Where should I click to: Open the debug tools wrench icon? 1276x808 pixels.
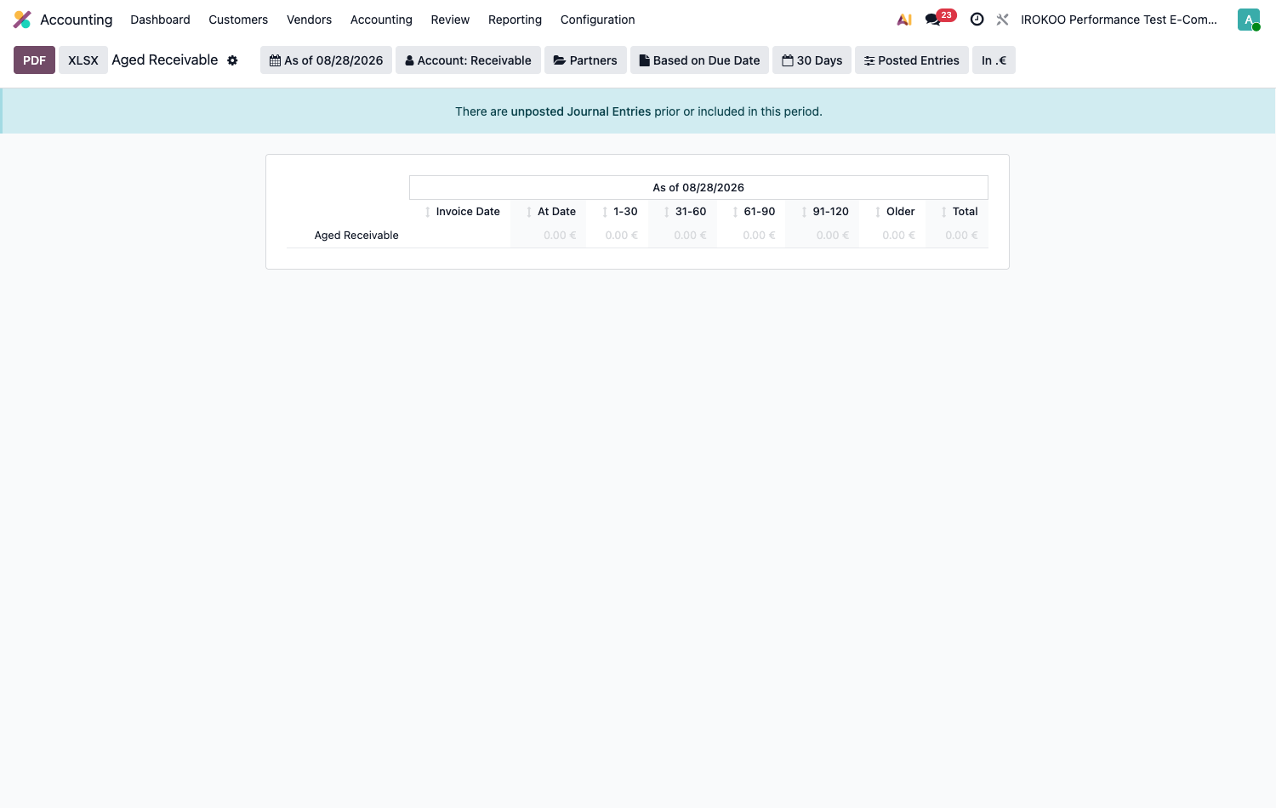pyautogui.click(x=1003, y=20)
